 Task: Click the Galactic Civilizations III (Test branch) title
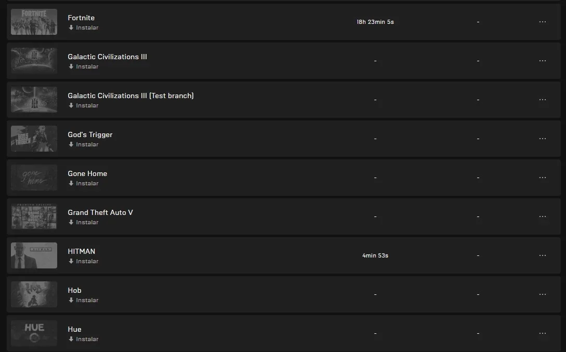[x=130, y=96]
